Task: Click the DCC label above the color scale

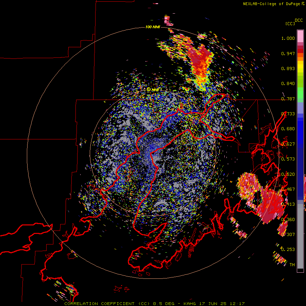Action: click(299, 20)
